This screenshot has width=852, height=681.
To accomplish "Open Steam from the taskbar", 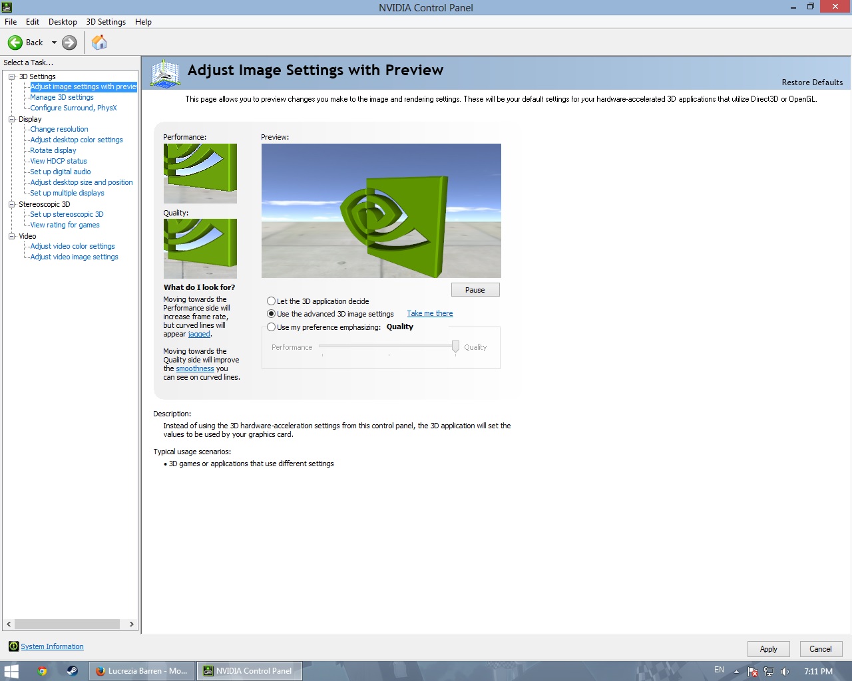I will pos(72,671).
